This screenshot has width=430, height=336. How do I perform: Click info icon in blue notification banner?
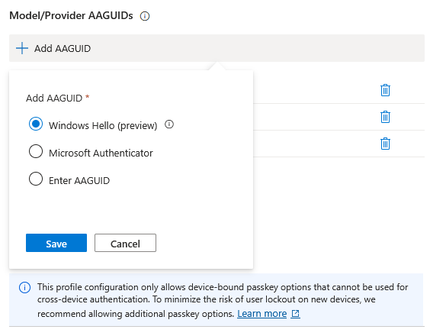[x=24, y=288]
